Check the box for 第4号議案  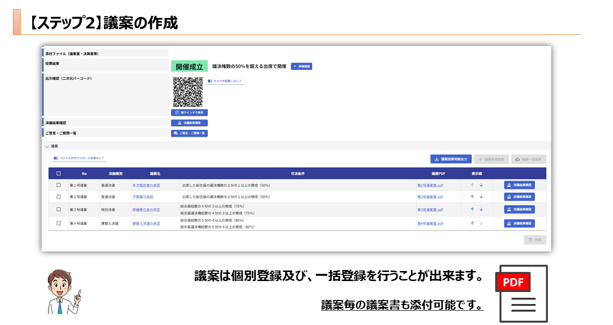point(59,223)
